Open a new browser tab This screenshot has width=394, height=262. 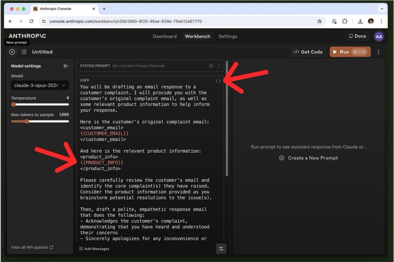click(104, 9)
